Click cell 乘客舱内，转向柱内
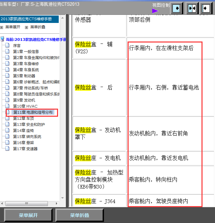This screenshot has width=215, height=223. (170, 179)
